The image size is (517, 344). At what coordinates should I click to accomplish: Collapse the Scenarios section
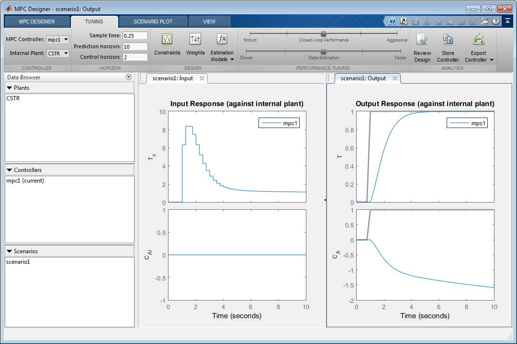9,251
